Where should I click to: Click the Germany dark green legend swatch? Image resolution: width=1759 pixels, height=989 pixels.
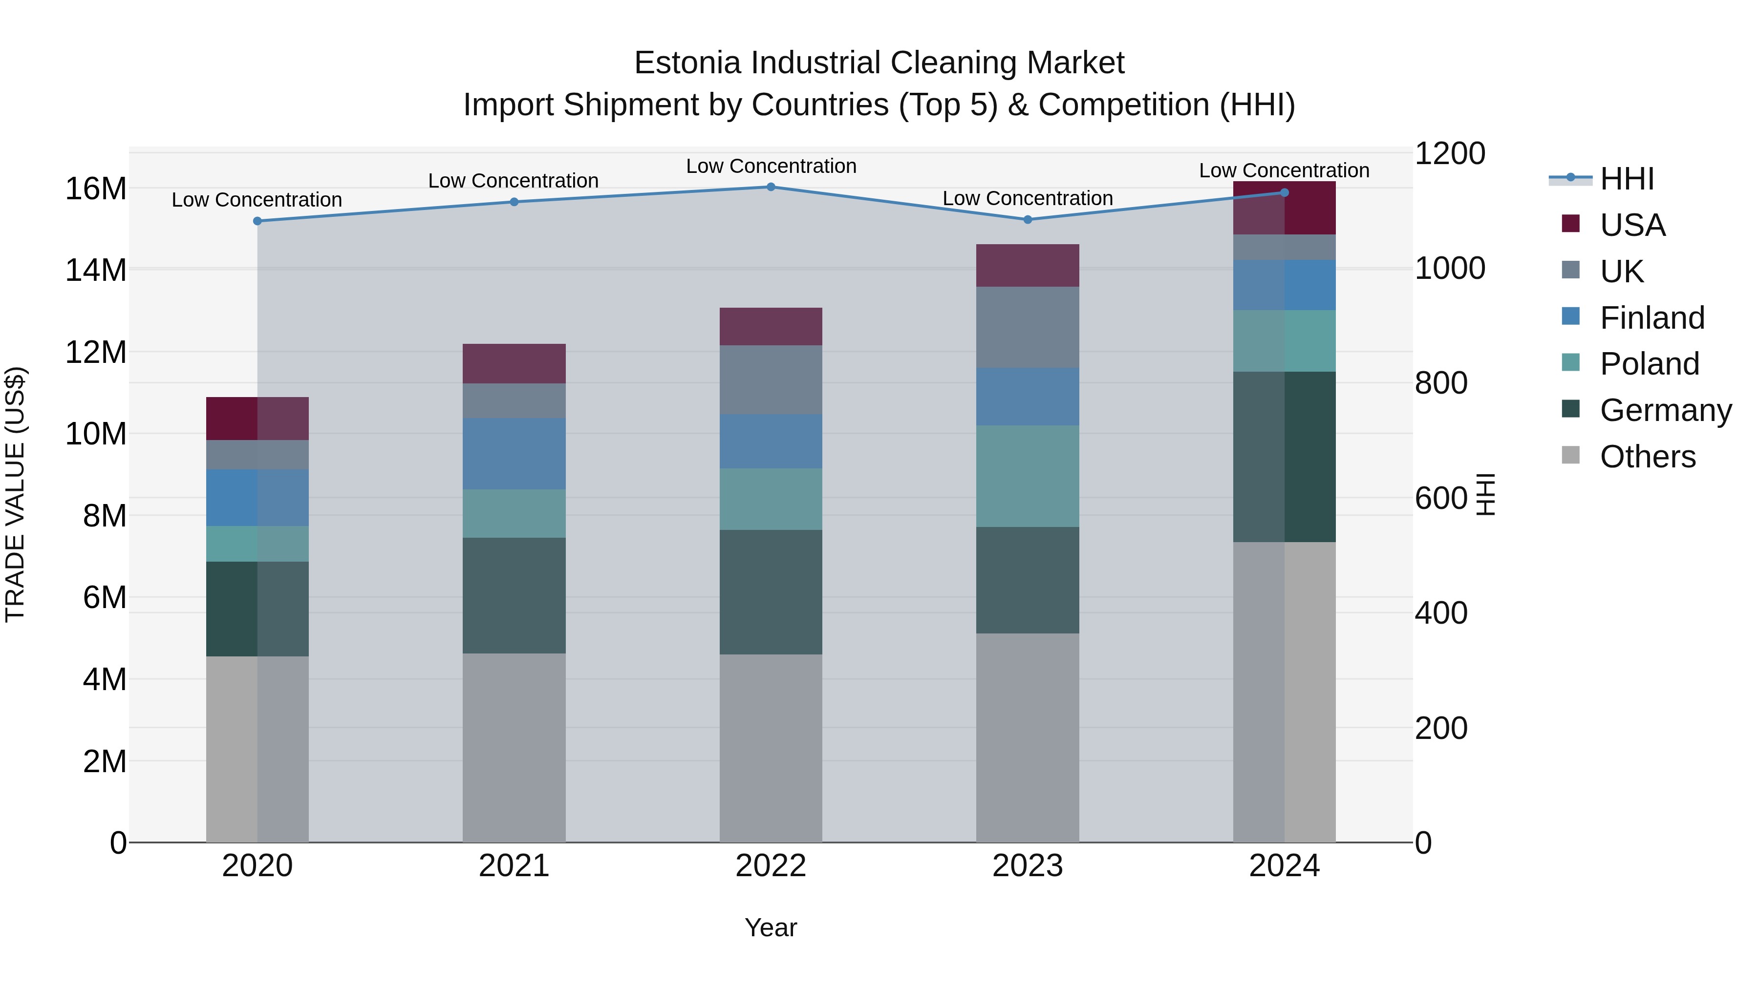click(1570, 408)
